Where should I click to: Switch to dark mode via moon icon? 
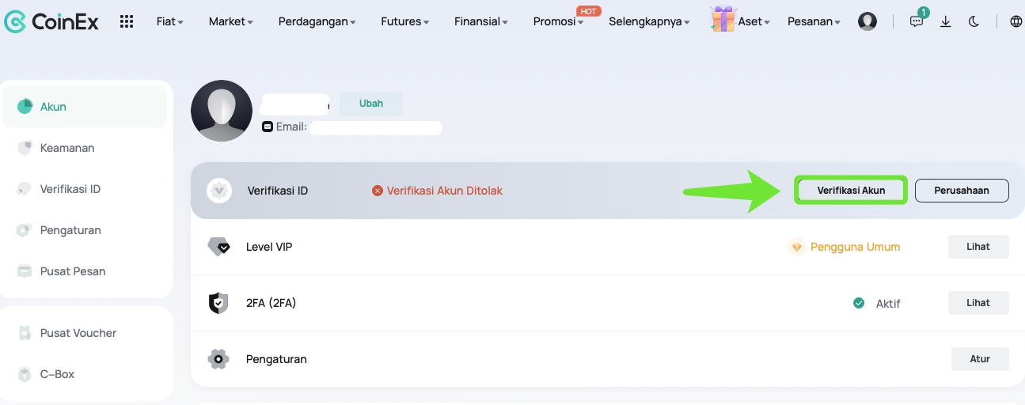(x=974, y=21)
